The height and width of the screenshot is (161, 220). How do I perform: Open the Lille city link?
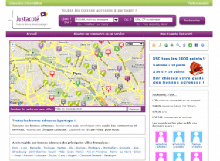coord(71,148)
